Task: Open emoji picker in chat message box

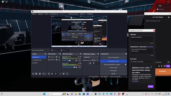Action: (x=168, y=62)
